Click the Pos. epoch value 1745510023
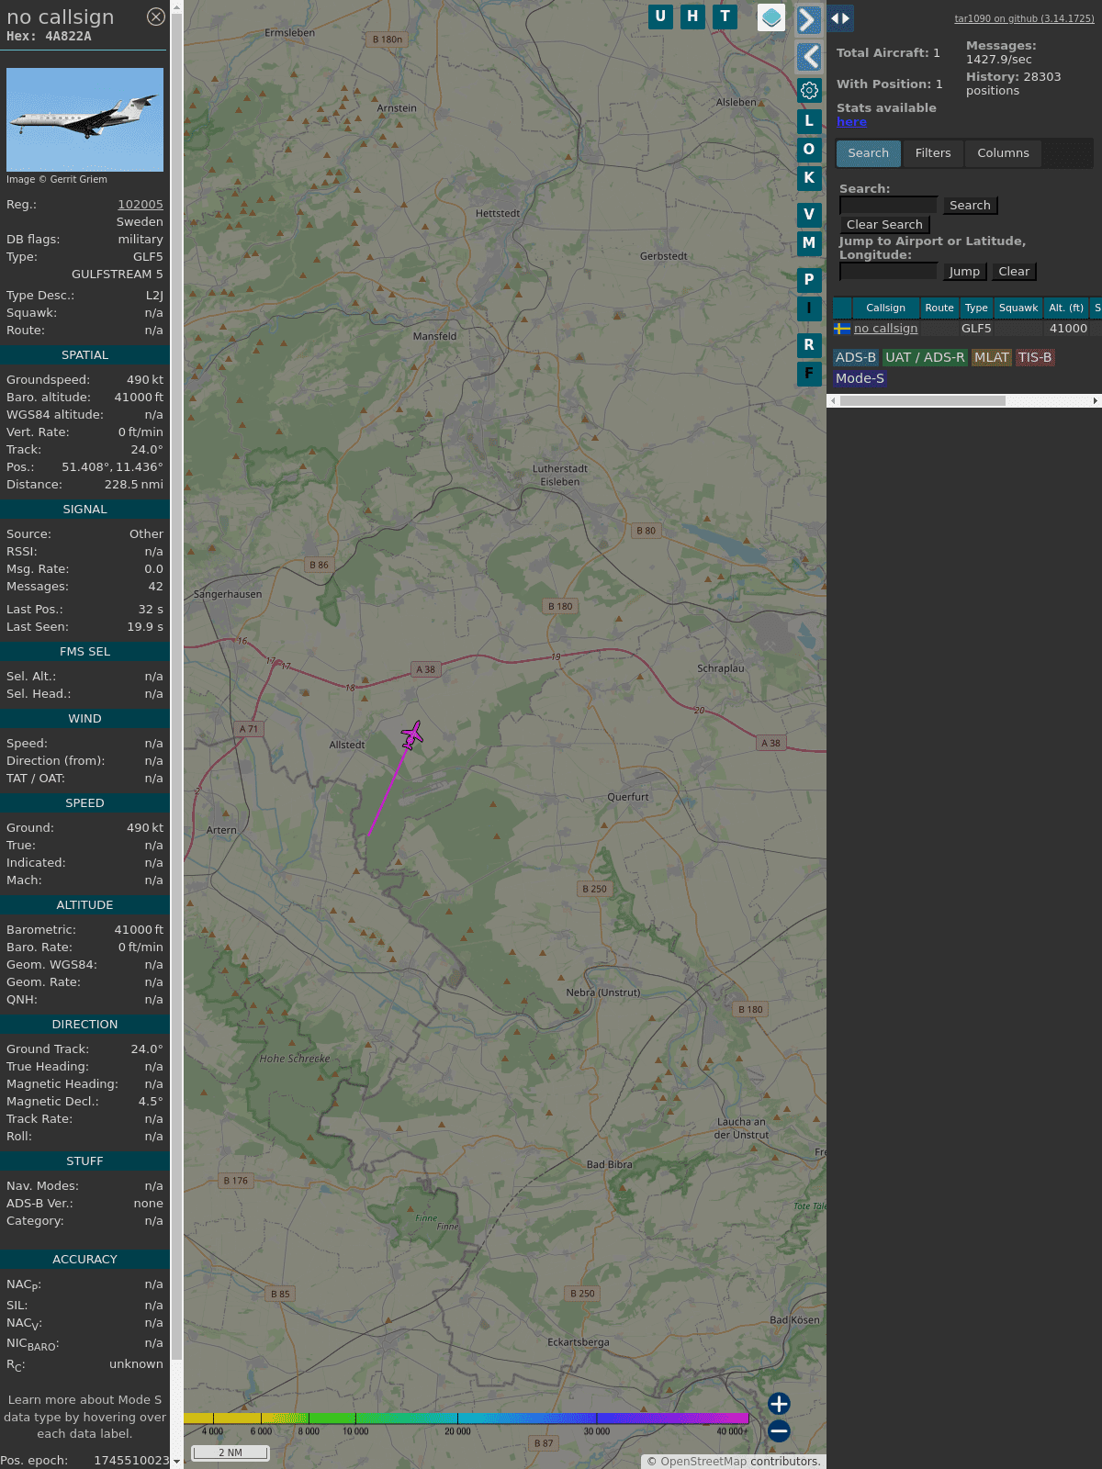This screenshot has width=1102, height=1469. coord(129,1461)
